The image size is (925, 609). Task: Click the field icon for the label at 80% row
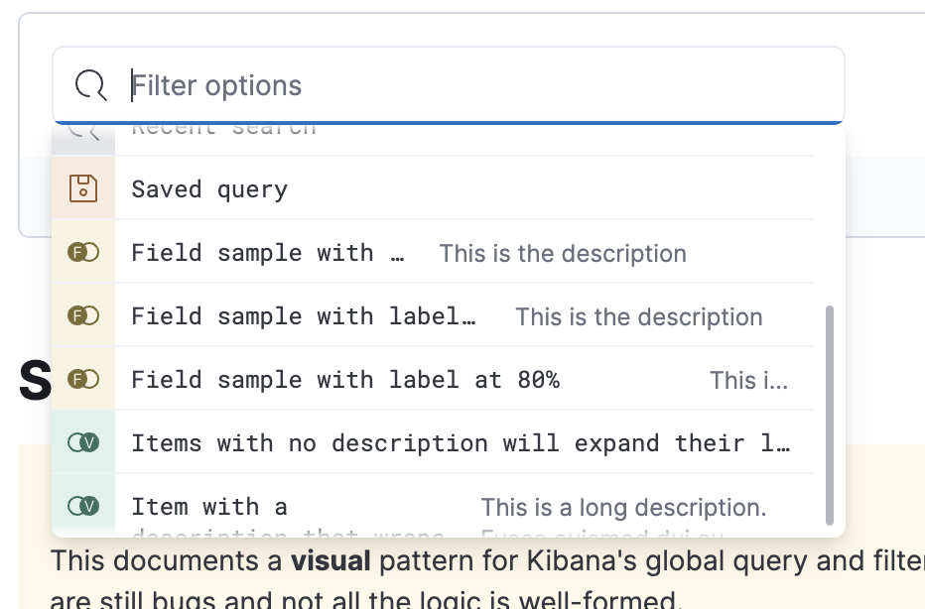click(x=83, y=380)
